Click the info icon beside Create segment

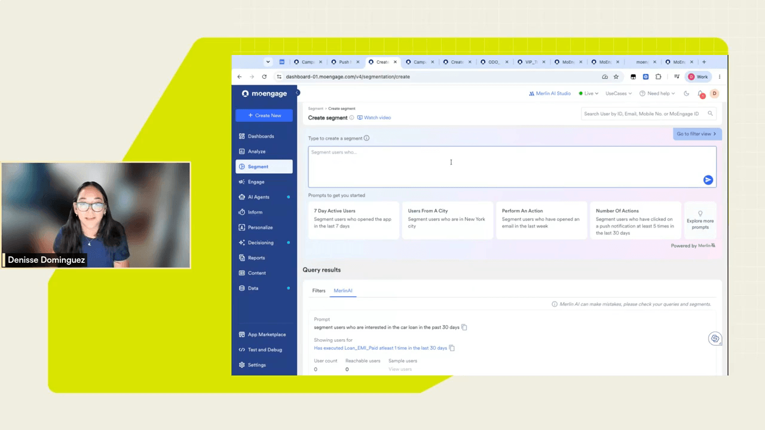(351, 118)
